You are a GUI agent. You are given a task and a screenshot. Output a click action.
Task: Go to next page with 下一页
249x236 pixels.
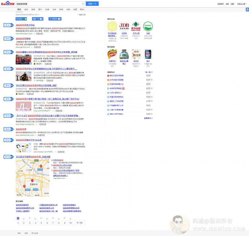79,223
